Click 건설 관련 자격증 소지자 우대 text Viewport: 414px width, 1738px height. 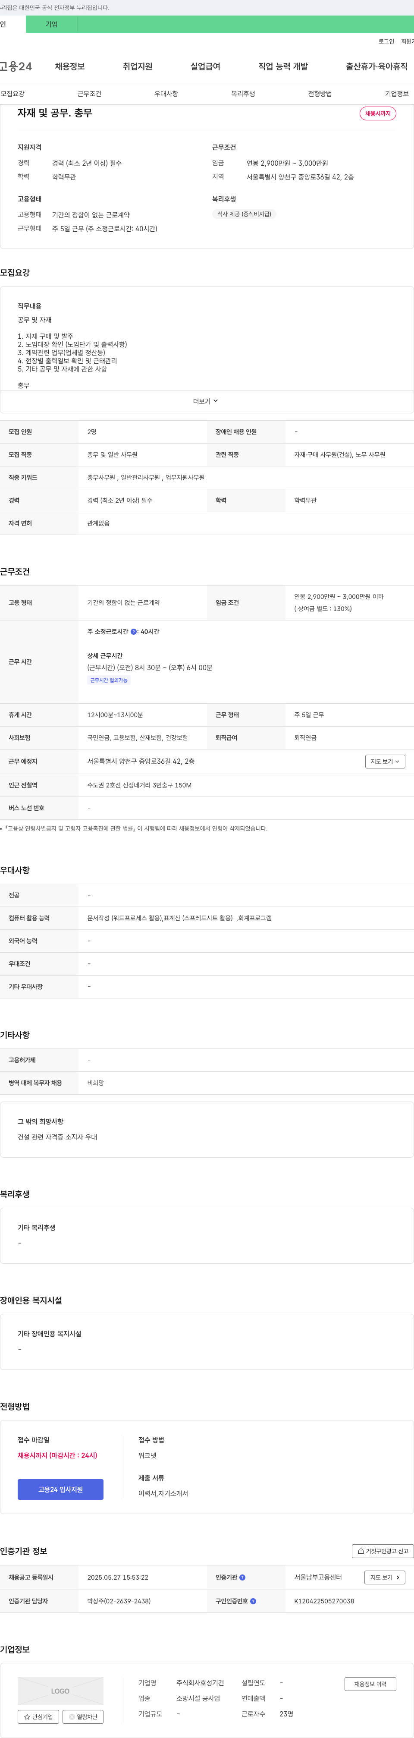coord(57,1137)
